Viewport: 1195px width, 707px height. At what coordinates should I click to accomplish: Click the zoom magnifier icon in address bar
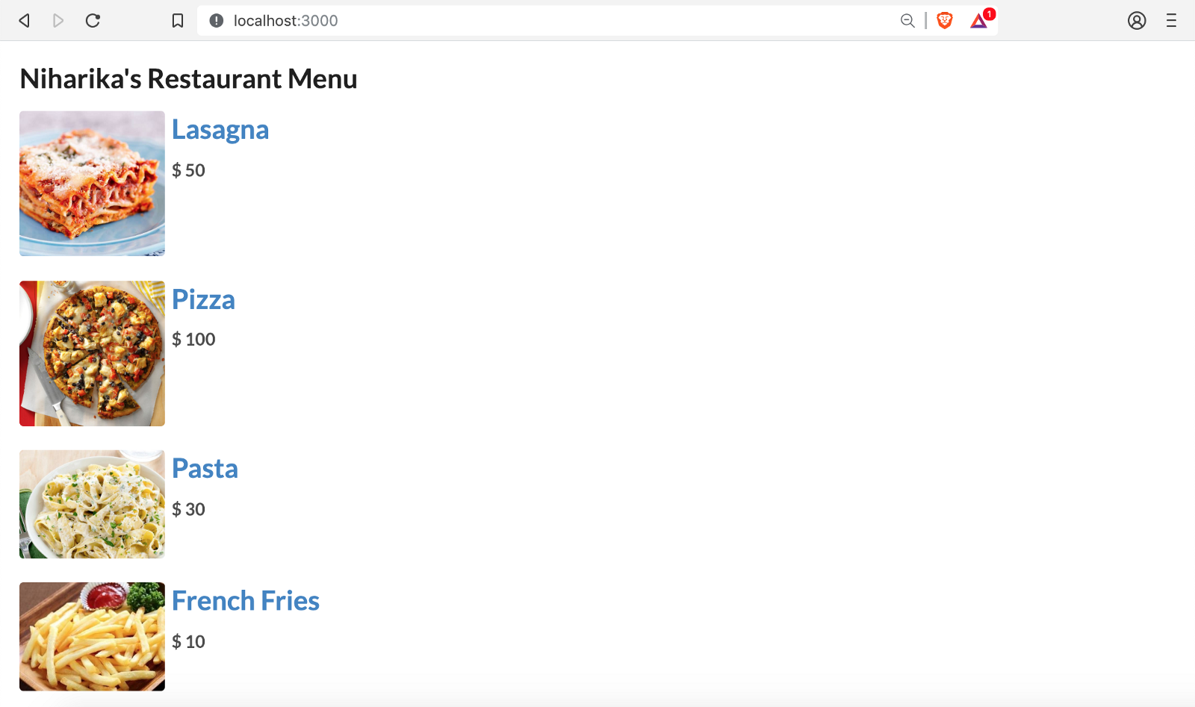907,21
